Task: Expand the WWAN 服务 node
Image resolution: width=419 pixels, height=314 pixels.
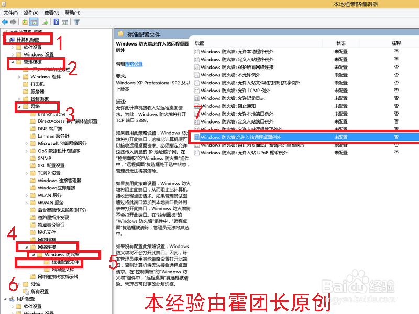Action: click(27, 203)
